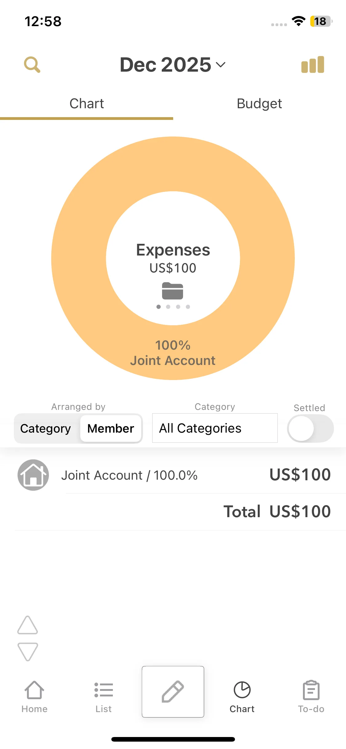Toggle the Settled switch
The height and width of the screenshot is (749, 346).
pos(310,428)
